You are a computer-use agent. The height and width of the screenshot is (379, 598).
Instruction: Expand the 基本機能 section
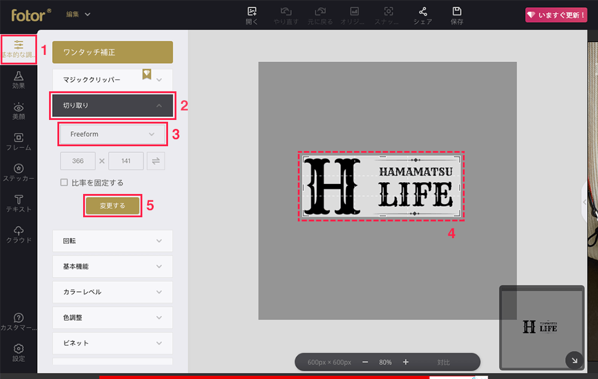pos(112,266)
